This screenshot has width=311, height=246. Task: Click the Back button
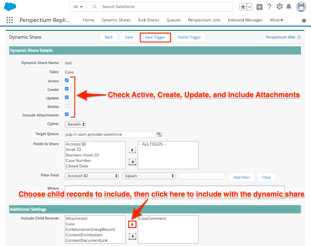[109, 37]
